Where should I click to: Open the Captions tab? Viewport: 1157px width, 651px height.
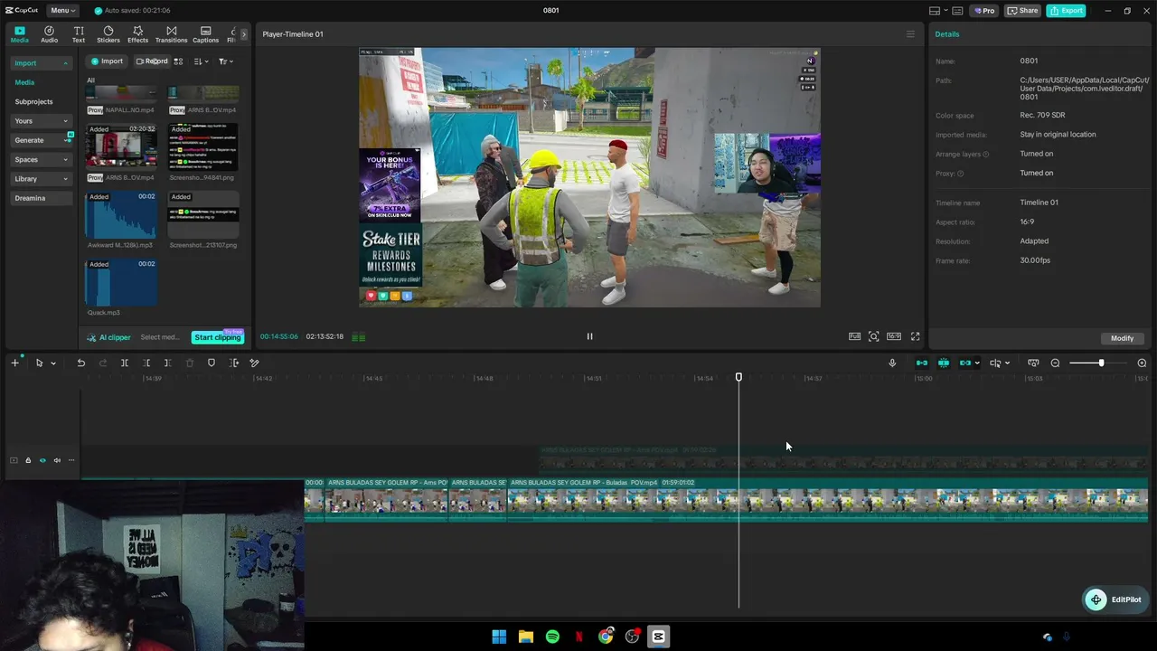click(x=205, y=34)
